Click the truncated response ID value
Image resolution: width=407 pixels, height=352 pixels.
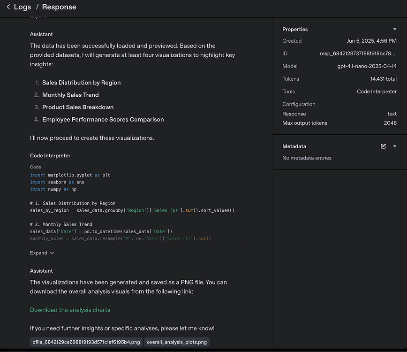click(x=359, y=54)
